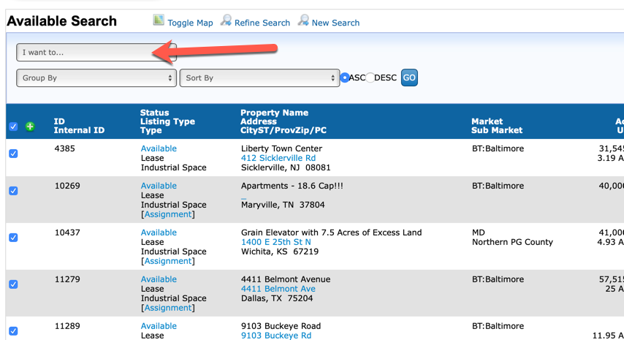Click the Refine Search magnifier icon

click(227, 20)
